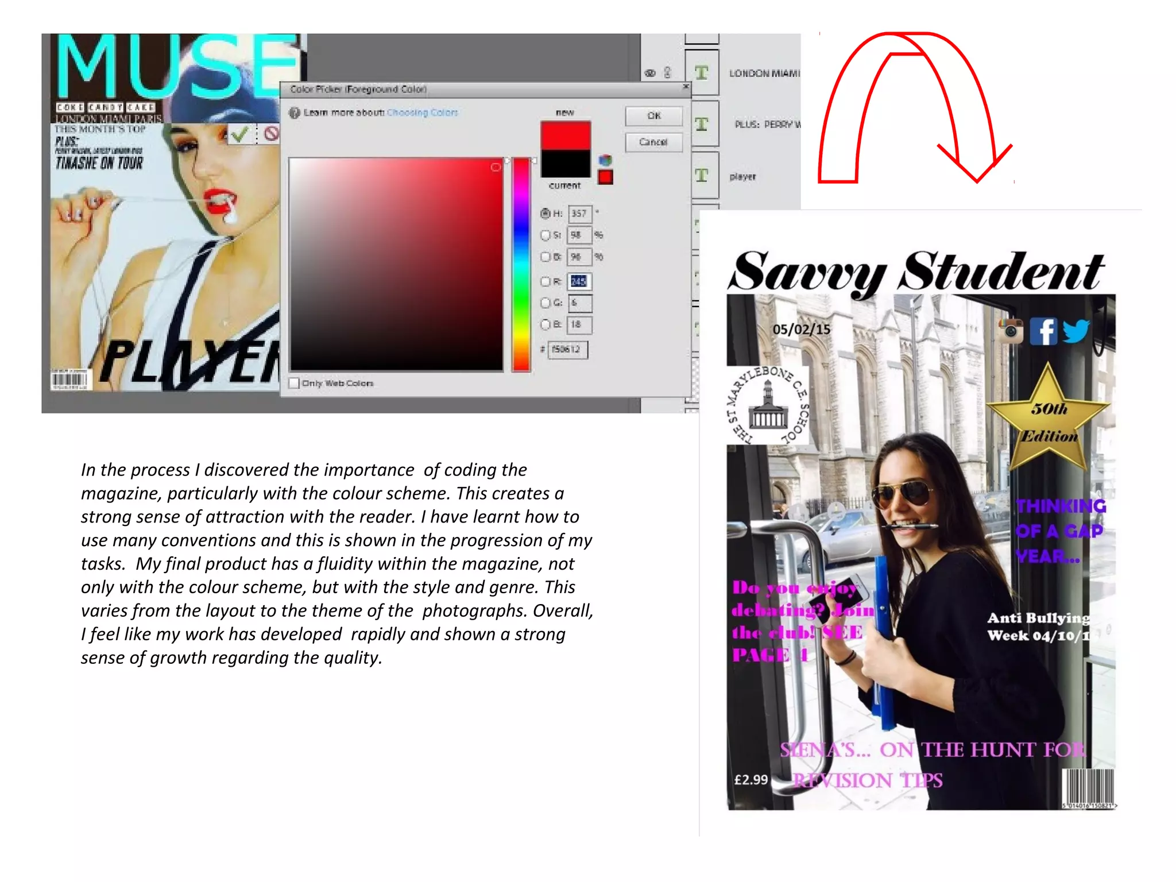The width and height of the screenshot is (1176, 882).
Task: Click the vertical rainbow hue slider
Action: (x=521, y=264)
